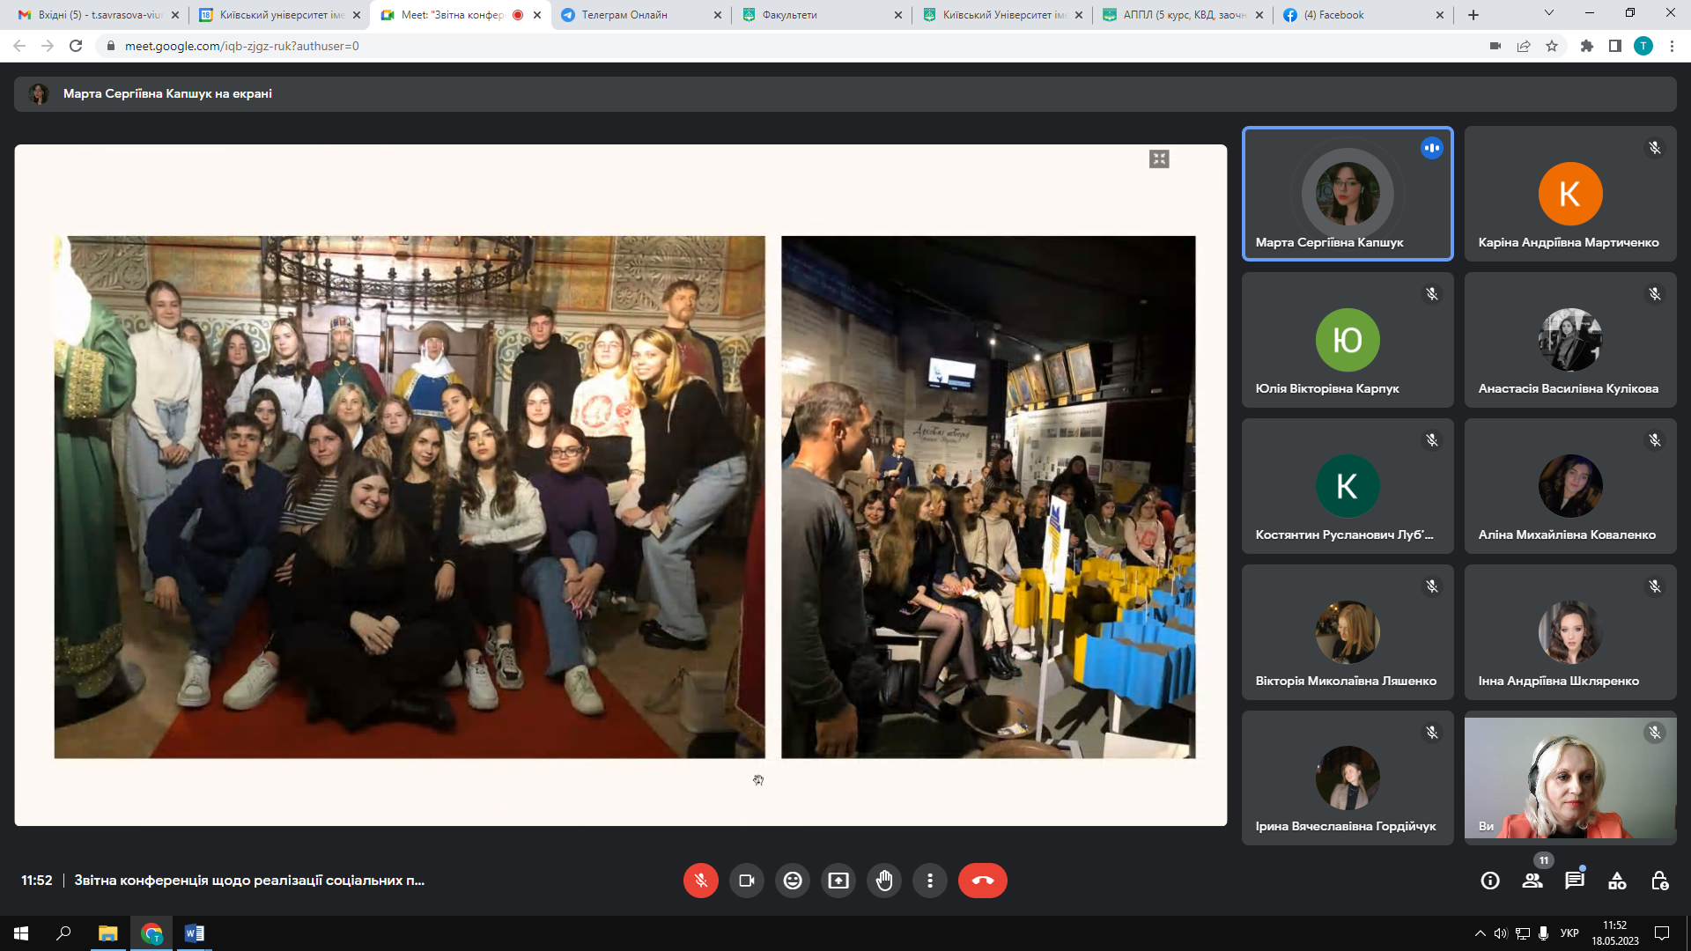
Task: Raise hand in the meeting
Action: [884, 881]
